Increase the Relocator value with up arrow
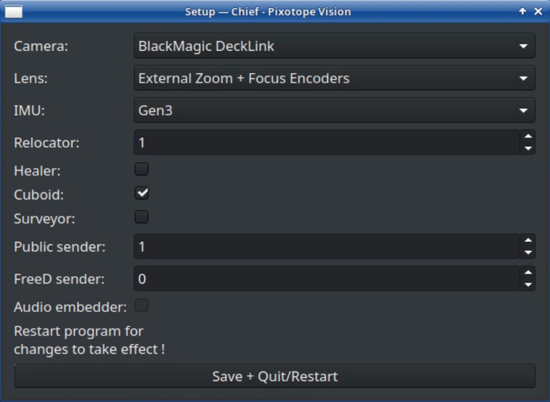This screenshot has width=550, height=402. coord(528,136)
